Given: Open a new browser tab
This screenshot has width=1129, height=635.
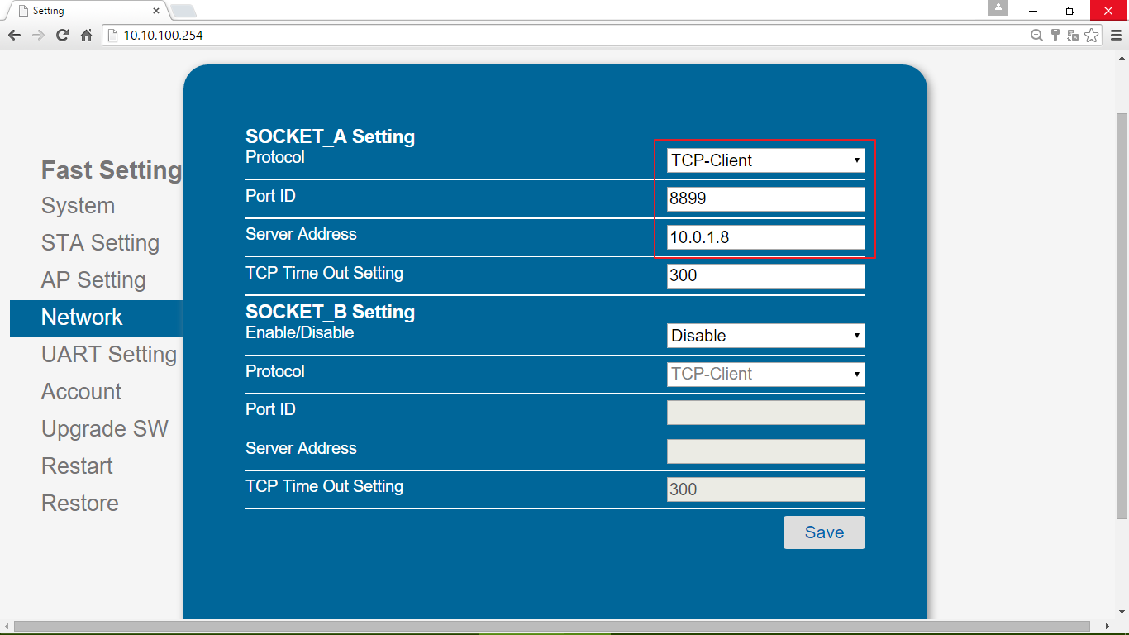Looking at the screenshot, I should click(183, 11).
